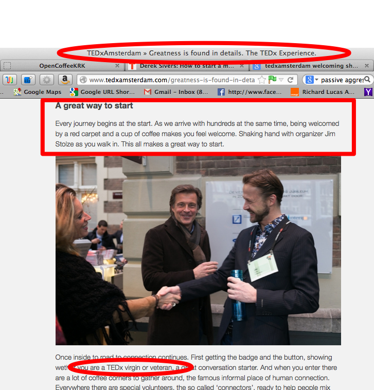This screenshot has height=390, width=374.
Task: Click the Yahoo bookmark icon
Action: coord(368,92)
